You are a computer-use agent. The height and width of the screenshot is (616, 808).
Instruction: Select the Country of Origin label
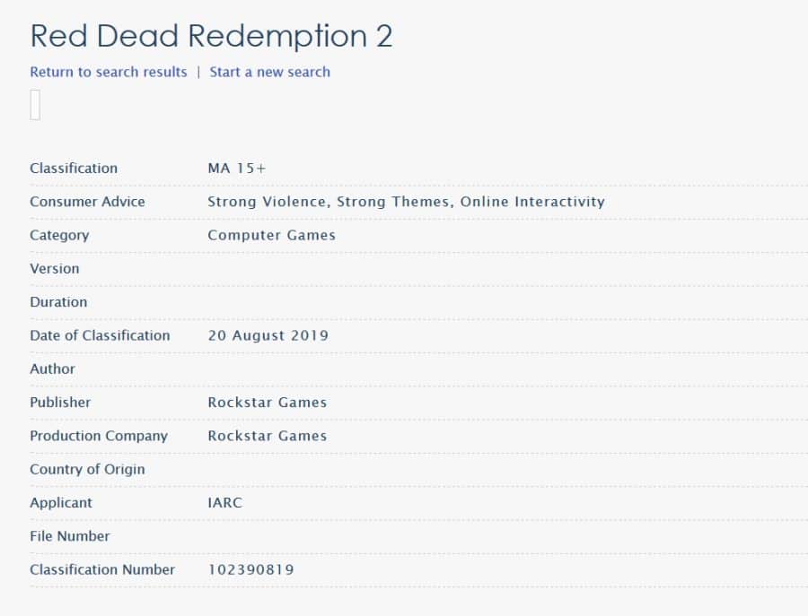[87, 469]
